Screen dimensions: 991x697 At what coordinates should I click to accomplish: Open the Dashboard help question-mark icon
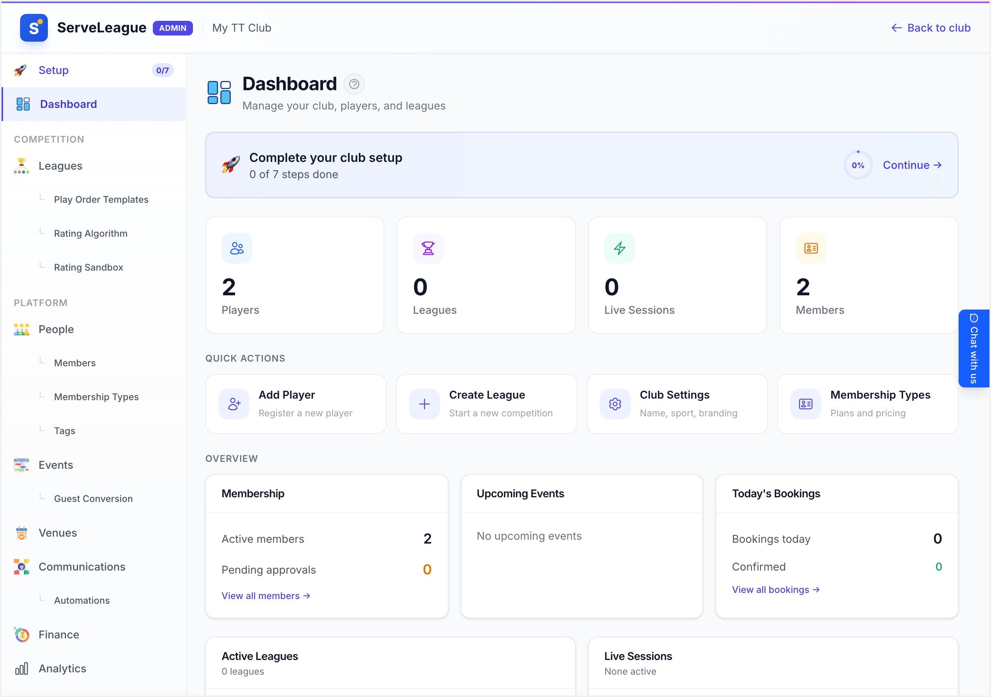tap(354, 84)
